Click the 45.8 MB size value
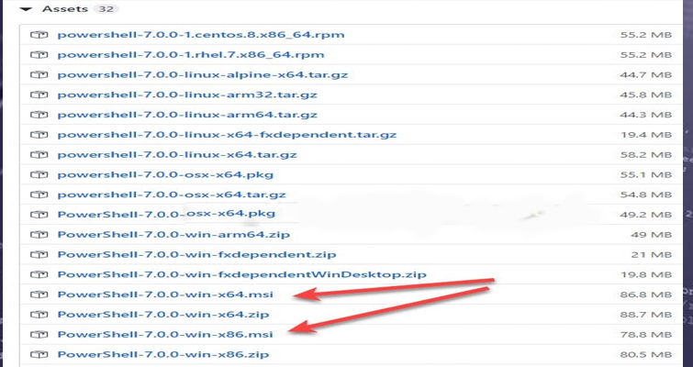This screenshot has height=367, width=693. [645, 95]
